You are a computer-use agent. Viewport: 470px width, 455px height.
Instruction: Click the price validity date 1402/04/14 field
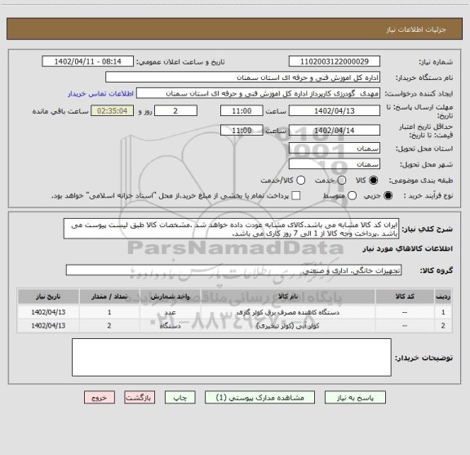335,130
